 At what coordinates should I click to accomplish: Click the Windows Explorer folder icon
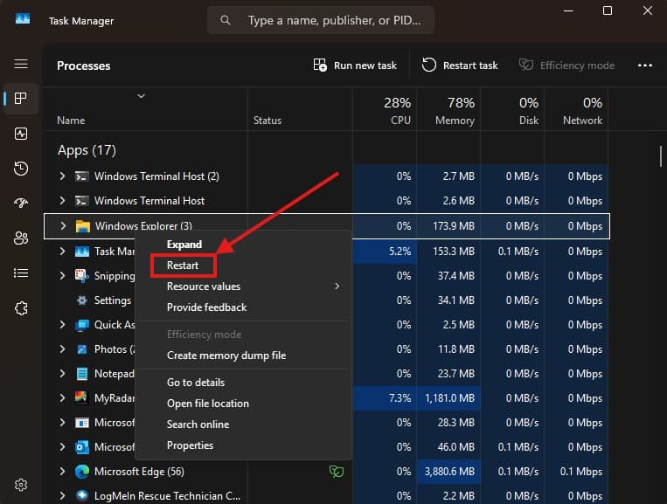tap(82, 226)
